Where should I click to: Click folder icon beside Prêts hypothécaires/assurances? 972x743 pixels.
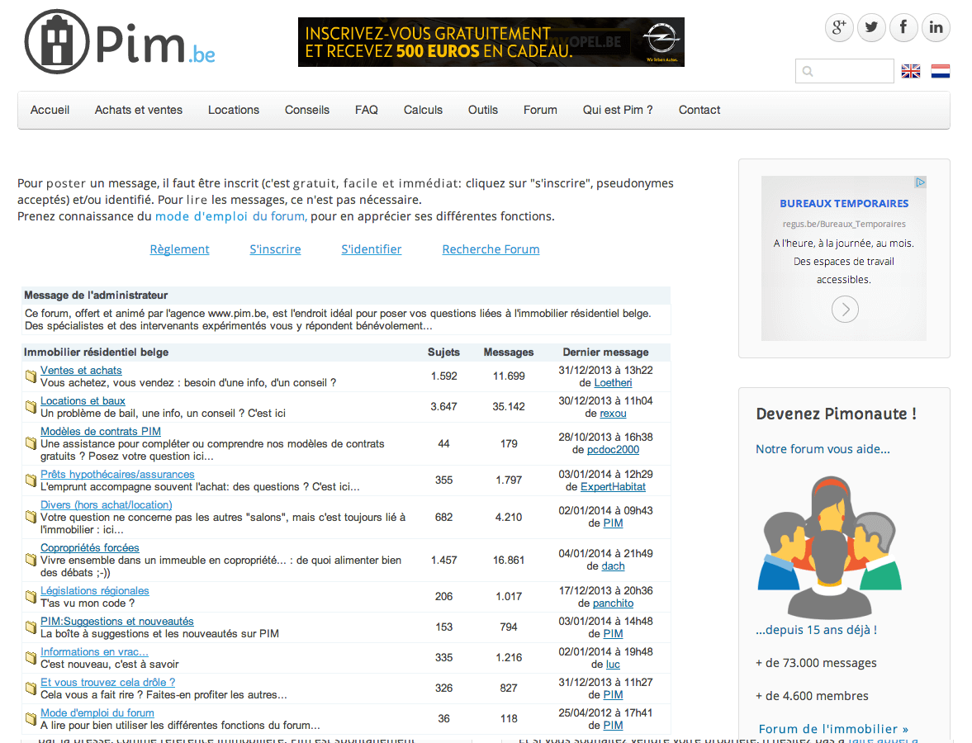31,480
